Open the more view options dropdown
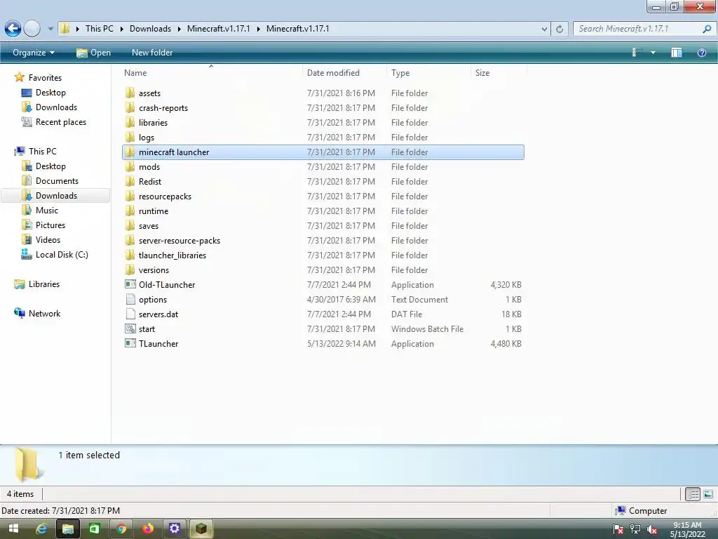Image resolution: width=718 pixels, height=539 pixels. tap(653, 53)
